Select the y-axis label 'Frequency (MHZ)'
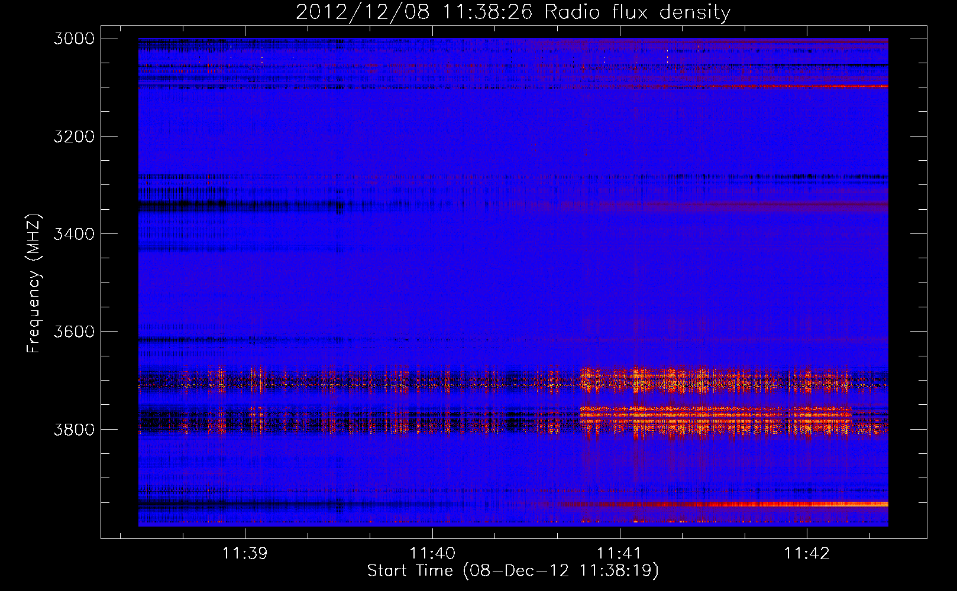The image size is (957, 591). click(34, 284)
